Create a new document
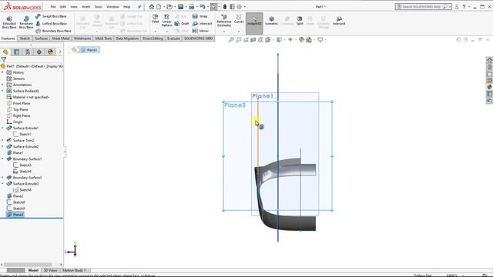This screenshot has width=493, height=277. coord(159,7)
